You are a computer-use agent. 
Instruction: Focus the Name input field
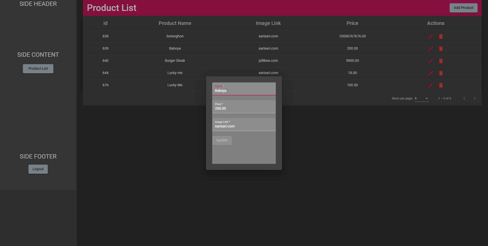tap(244, 89)
